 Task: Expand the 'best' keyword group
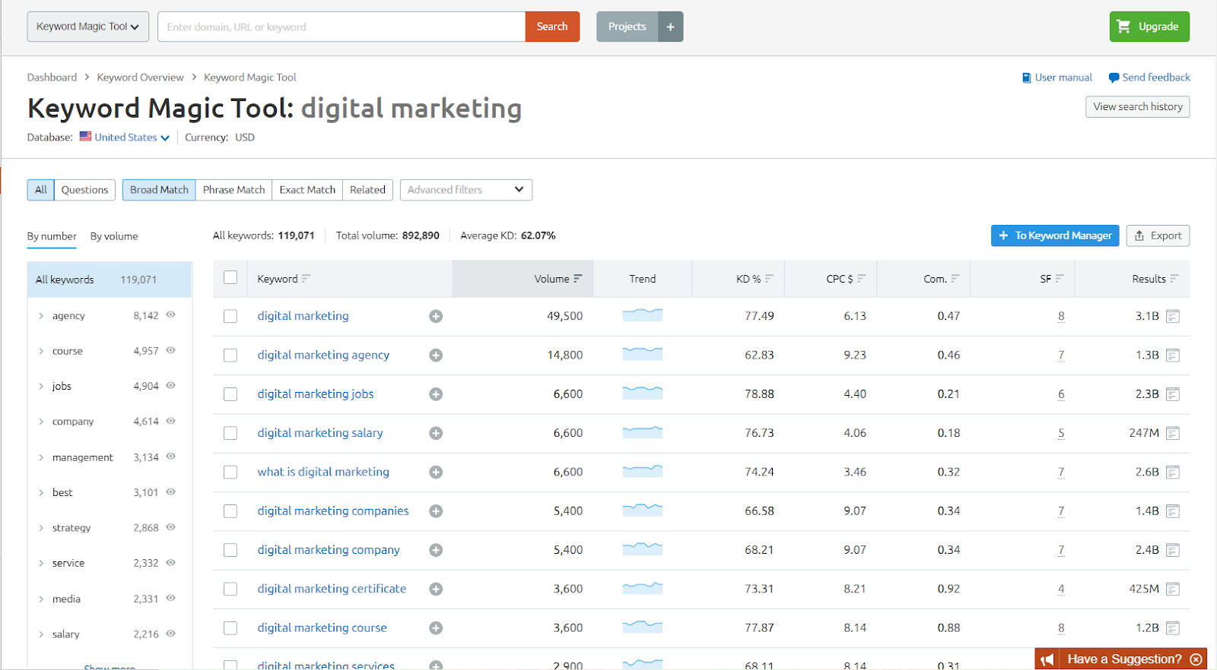pos(41,492)
